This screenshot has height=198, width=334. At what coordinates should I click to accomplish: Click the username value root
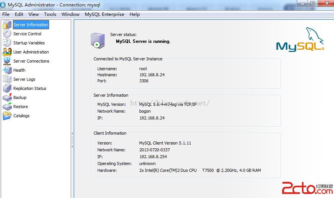click(x=143, y=69)
